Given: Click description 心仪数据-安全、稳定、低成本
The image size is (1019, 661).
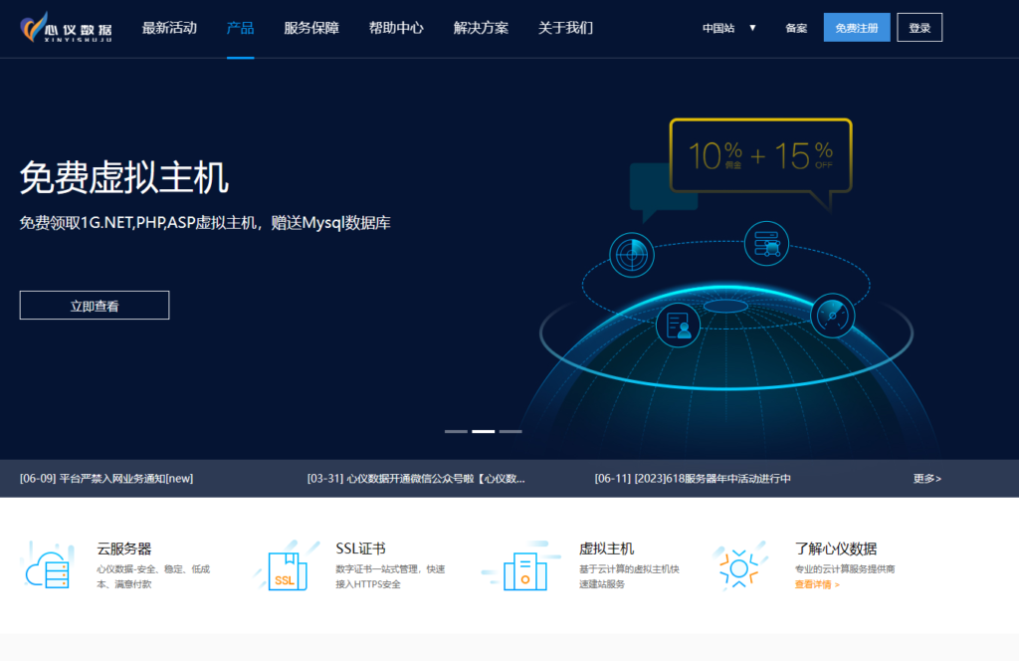Looking at the screenshot, I should pos(153,576).
